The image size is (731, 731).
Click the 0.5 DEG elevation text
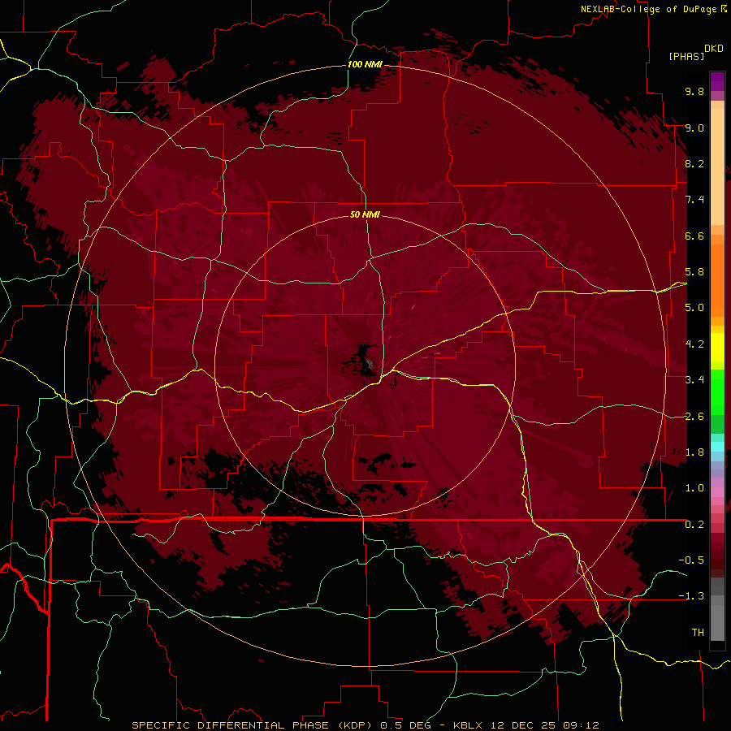click(404, 725)
